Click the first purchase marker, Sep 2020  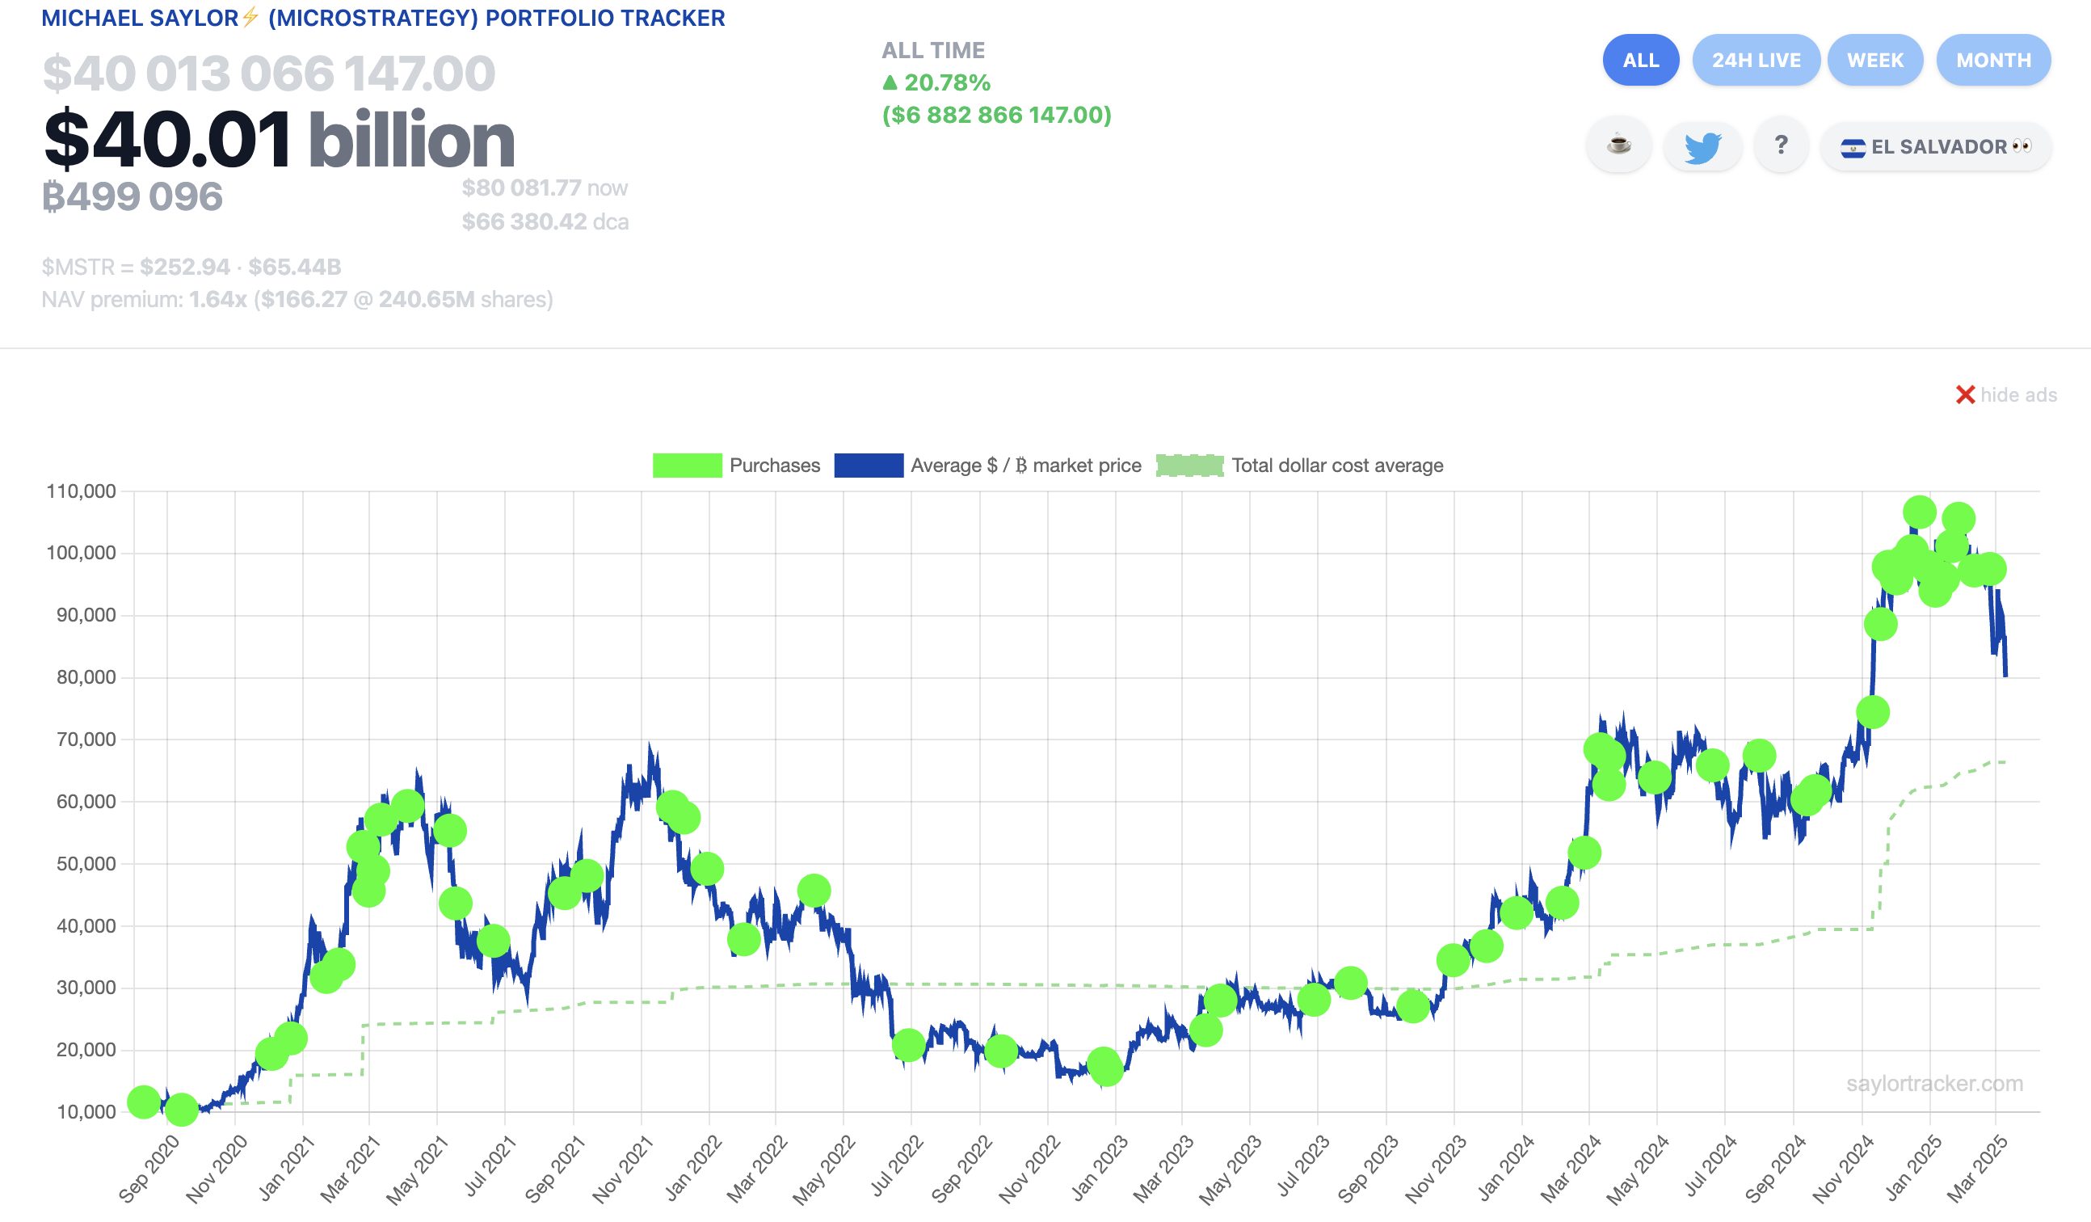pos(144,1102)
